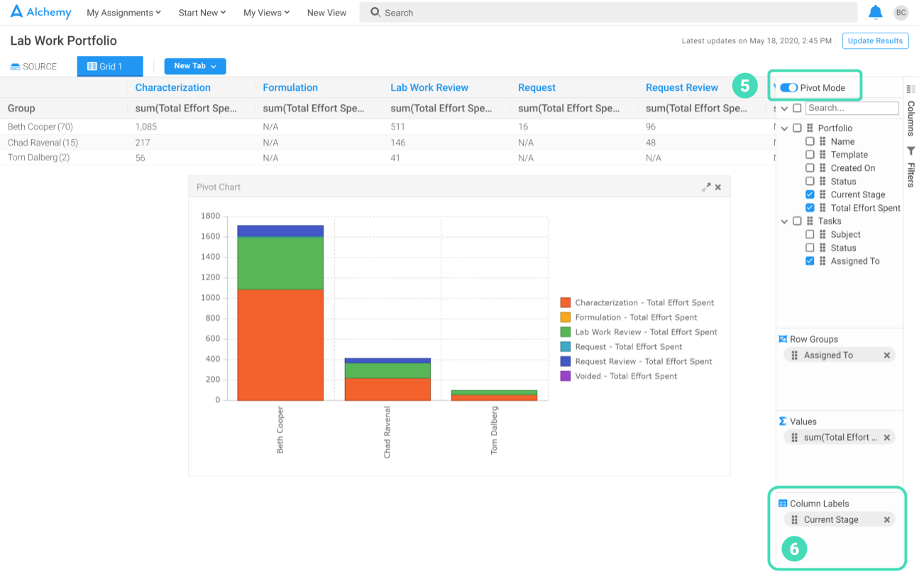Click the Column Labels section icon
Screen dimensions: 919x574
click(x=783, y=504)
